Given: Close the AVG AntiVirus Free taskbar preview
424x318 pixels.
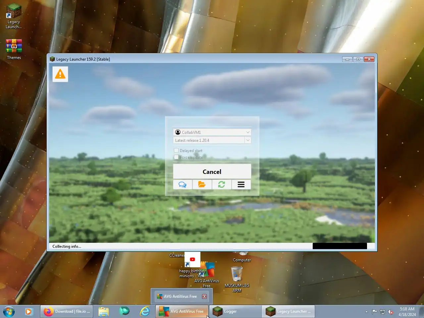Looking at the screenshot, I should (204, 296).
